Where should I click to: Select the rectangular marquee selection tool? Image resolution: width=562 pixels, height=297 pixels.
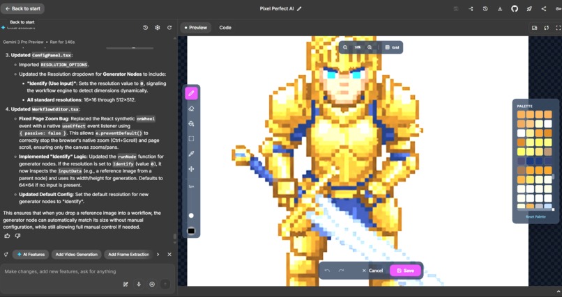click(191, 138)
